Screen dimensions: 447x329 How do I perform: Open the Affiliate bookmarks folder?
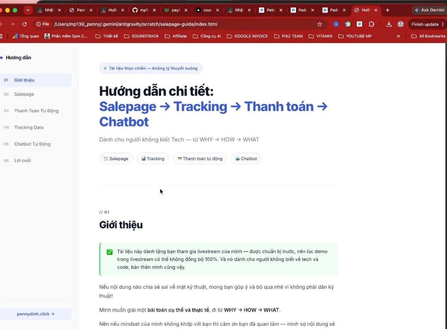(176, 36)
